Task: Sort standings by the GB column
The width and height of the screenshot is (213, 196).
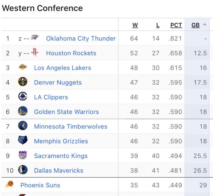Action: click(x=196, y=25)
